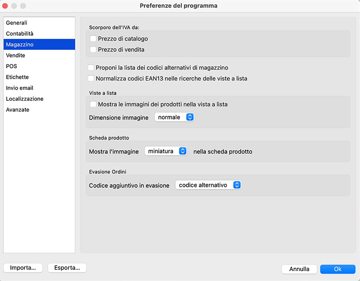Image resolution: width=360 pixels, height=281 pixels.
Task: Switch to Vendite preferences
Action: tap(15, 55)
